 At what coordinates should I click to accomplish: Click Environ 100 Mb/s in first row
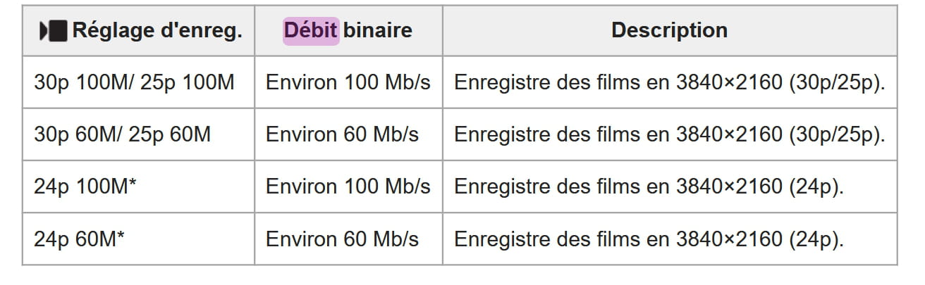(348, 82)
